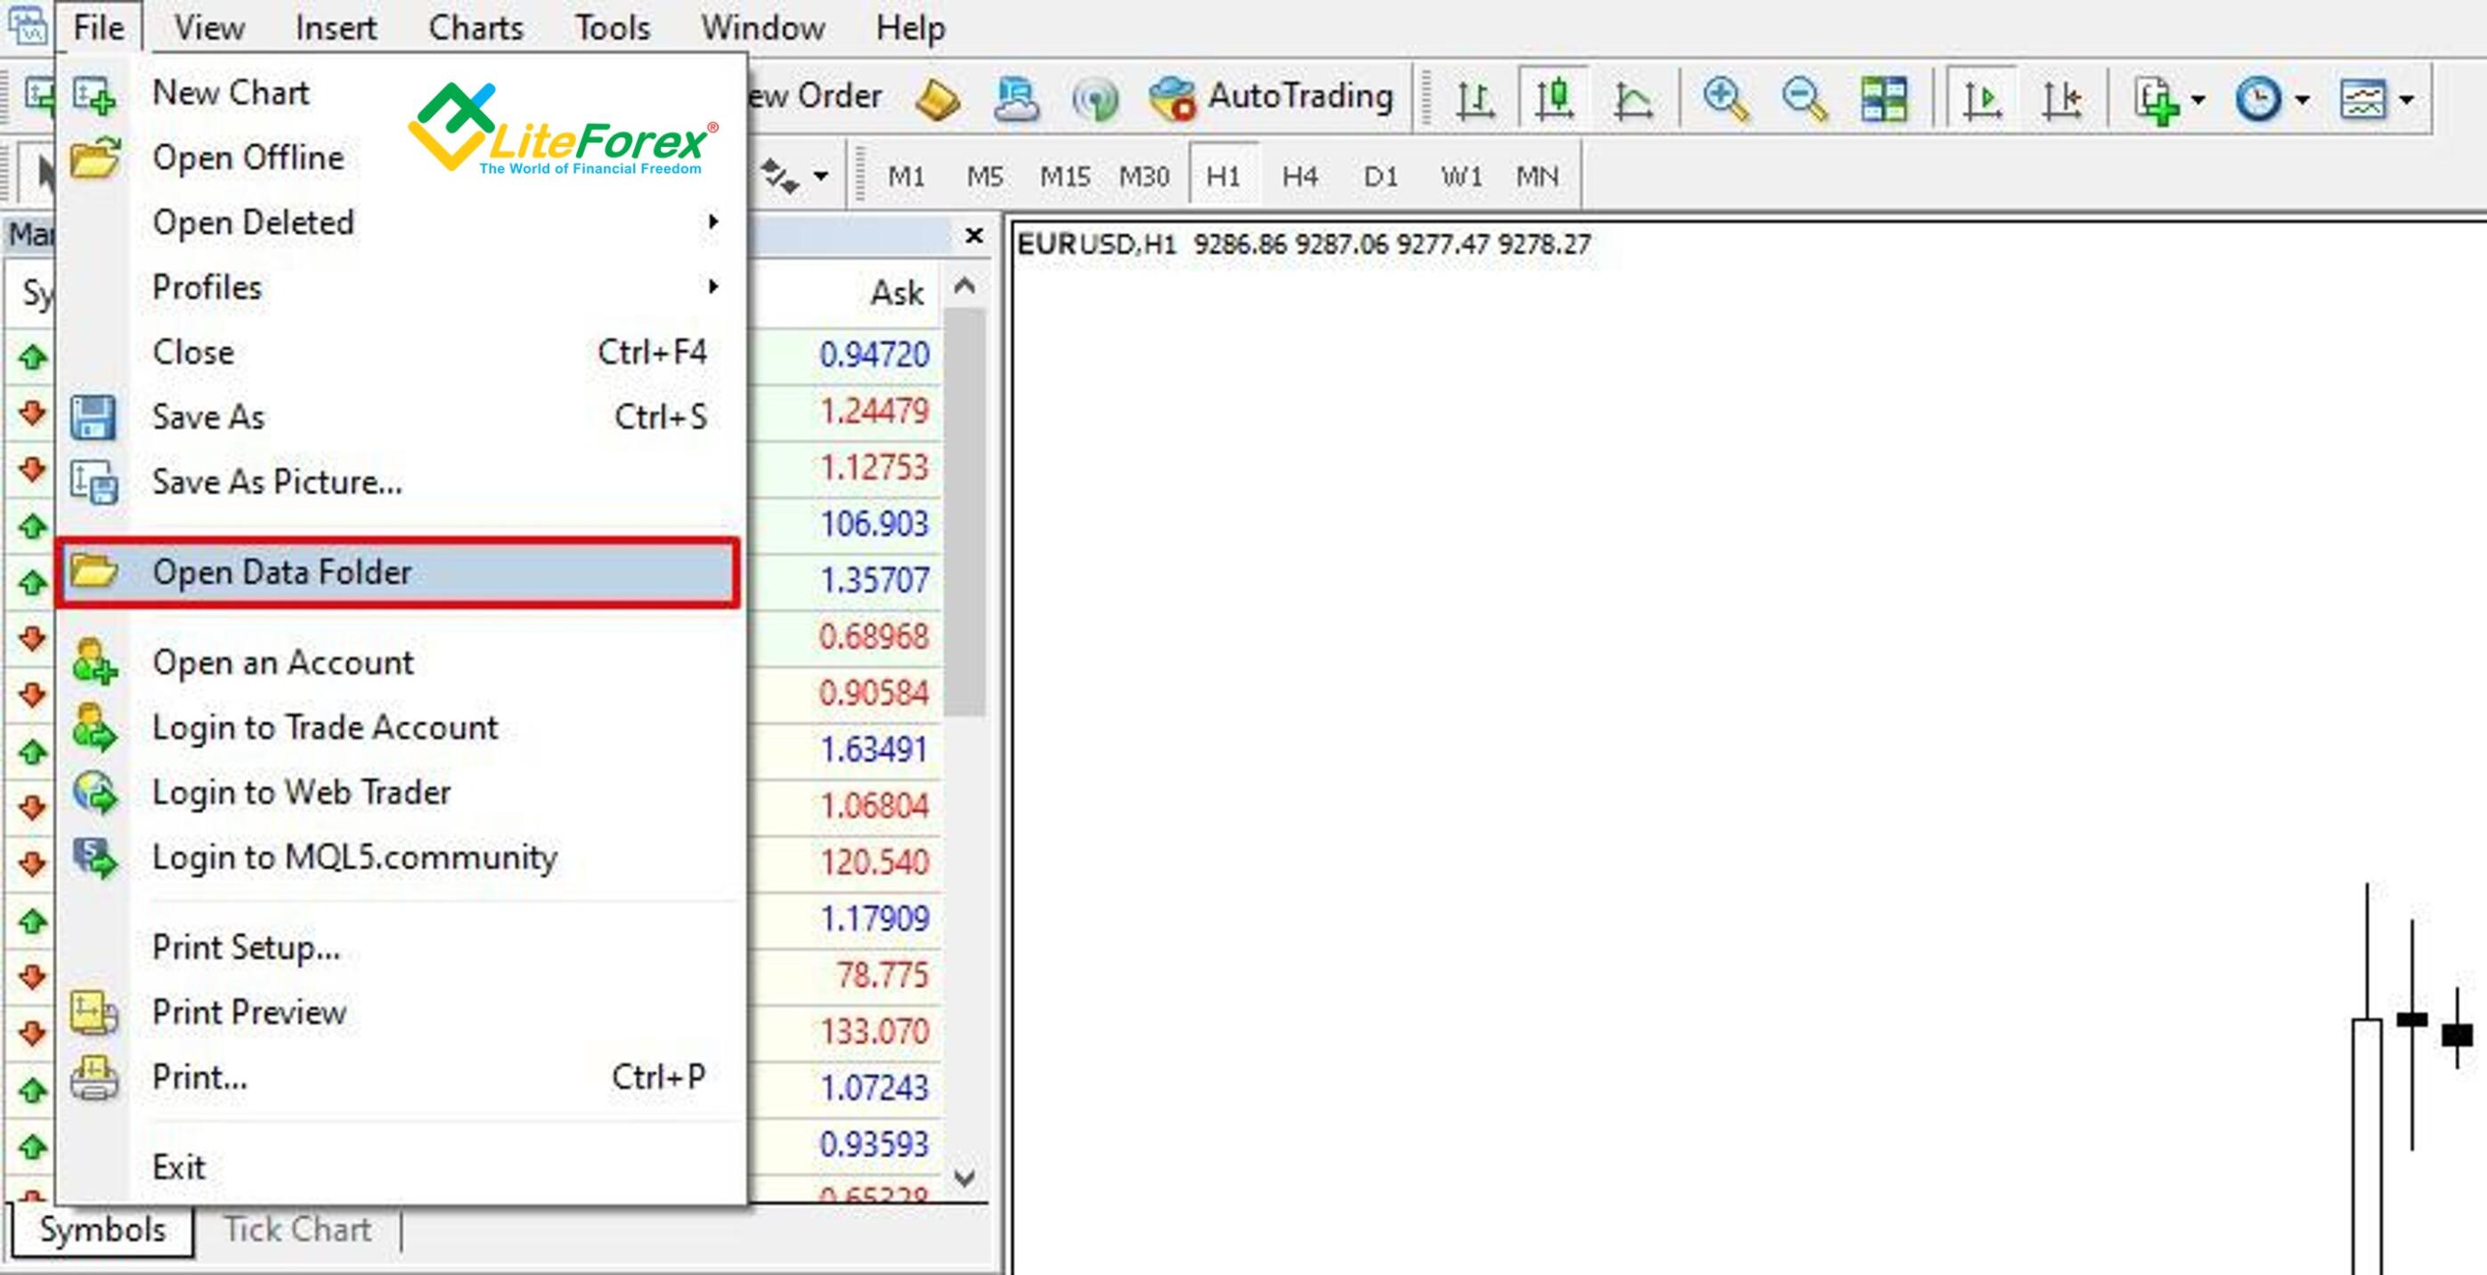This screenshot has width=2487, height=1275.
Task: Enable chart shift icon
Action: [x=2062, y=97]
